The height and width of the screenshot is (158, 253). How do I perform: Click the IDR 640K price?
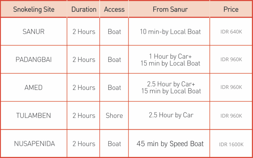click(x=231, y=32)
